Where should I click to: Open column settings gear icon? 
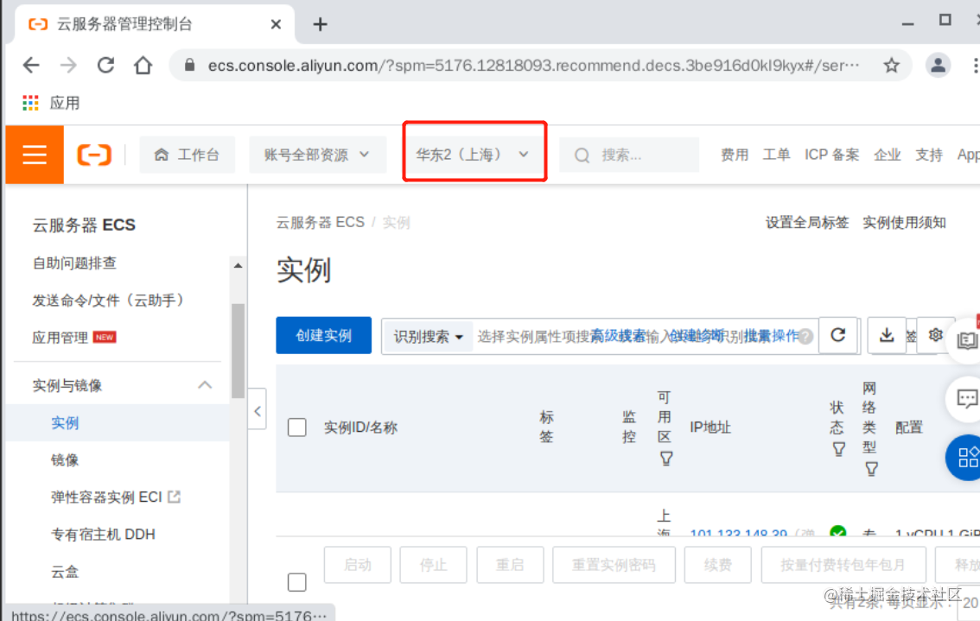click(935, 335)
